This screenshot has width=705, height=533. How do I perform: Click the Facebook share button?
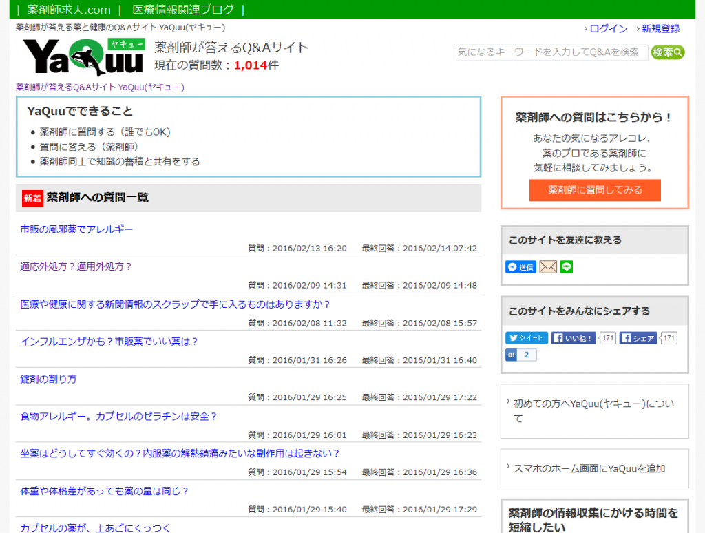coord(638,338)
